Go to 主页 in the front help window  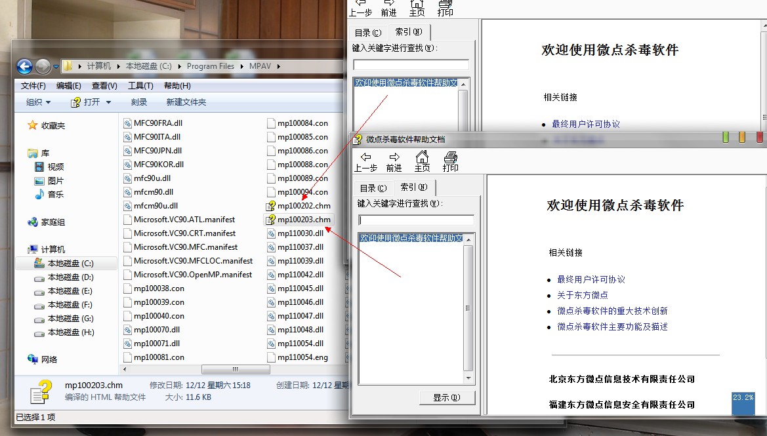(x=422, y=162)
